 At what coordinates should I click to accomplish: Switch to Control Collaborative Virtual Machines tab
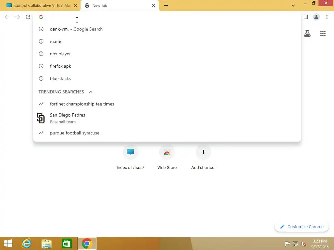click(40, 6)
